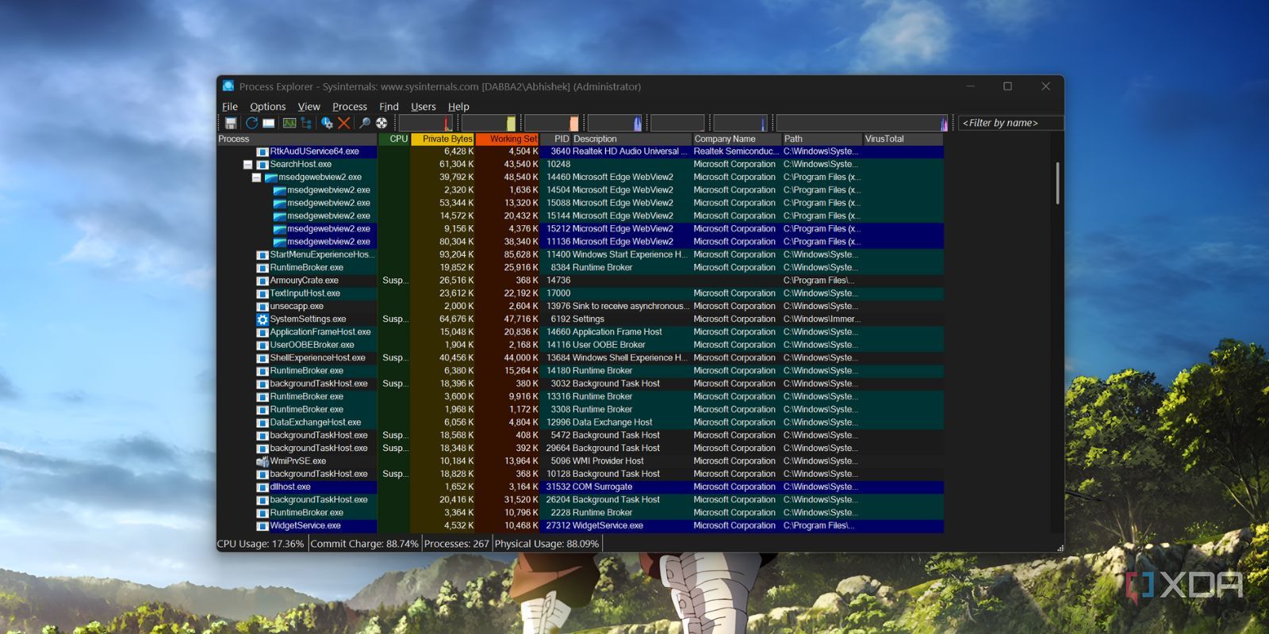
Task: Open the View menu
Action: (309, 106)
